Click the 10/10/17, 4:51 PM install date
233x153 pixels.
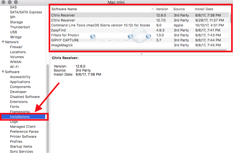(209, 25)
